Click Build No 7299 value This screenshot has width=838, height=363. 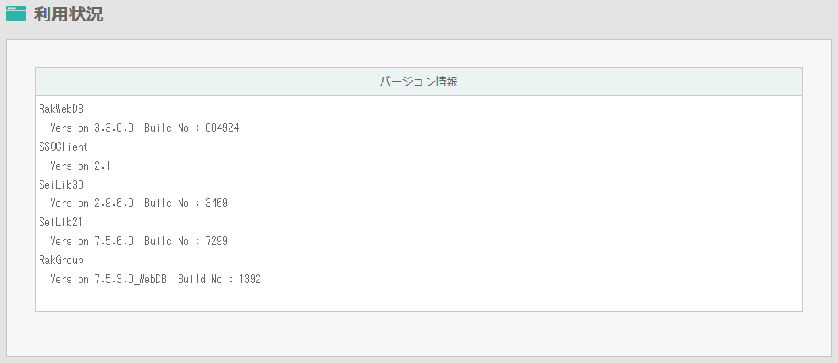click(x=186, y=241)
